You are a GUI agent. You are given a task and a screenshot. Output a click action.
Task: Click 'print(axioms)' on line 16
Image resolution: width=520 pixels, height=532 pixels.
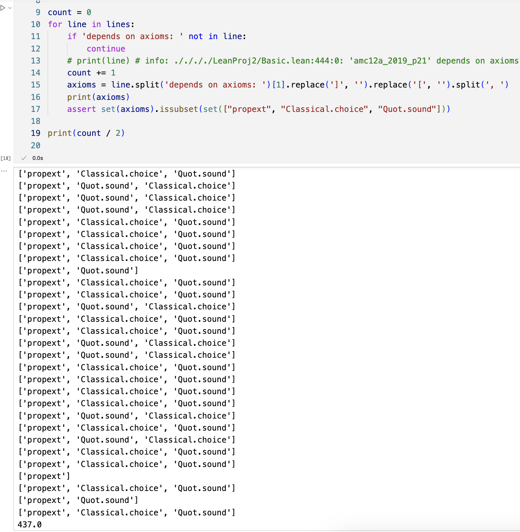tap(98, 97)
